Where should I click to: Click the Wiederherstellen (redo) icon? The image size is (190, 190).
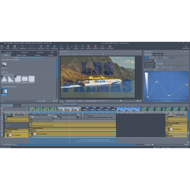click(31, 47)
